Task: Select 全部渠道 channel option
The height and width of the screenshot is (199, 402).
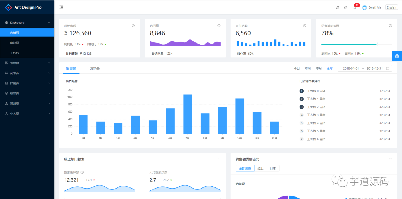Action: pyautogui.click(x=245, y=168)
